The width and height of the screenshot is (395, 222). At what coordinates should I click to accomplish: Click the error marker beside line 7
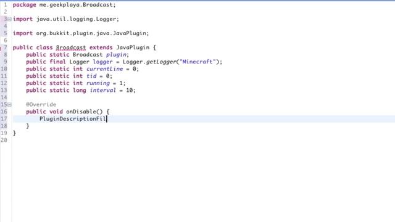coord(1,47)
